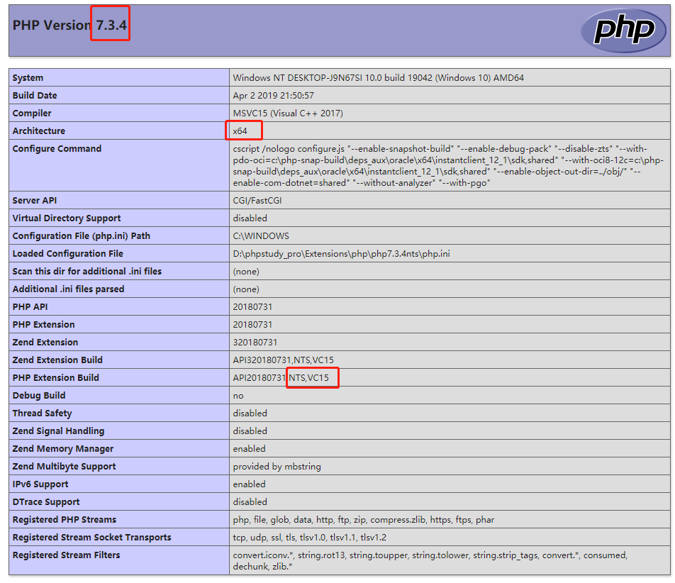Click the PHP logo in the header
The height and width of the screenshot is (583, 675).
(623, 30)
